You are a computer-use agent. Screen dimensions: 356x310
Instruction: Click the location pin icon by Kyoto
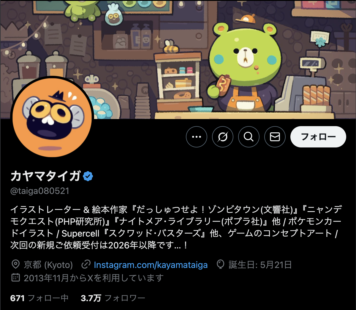(x=16, y=264)
